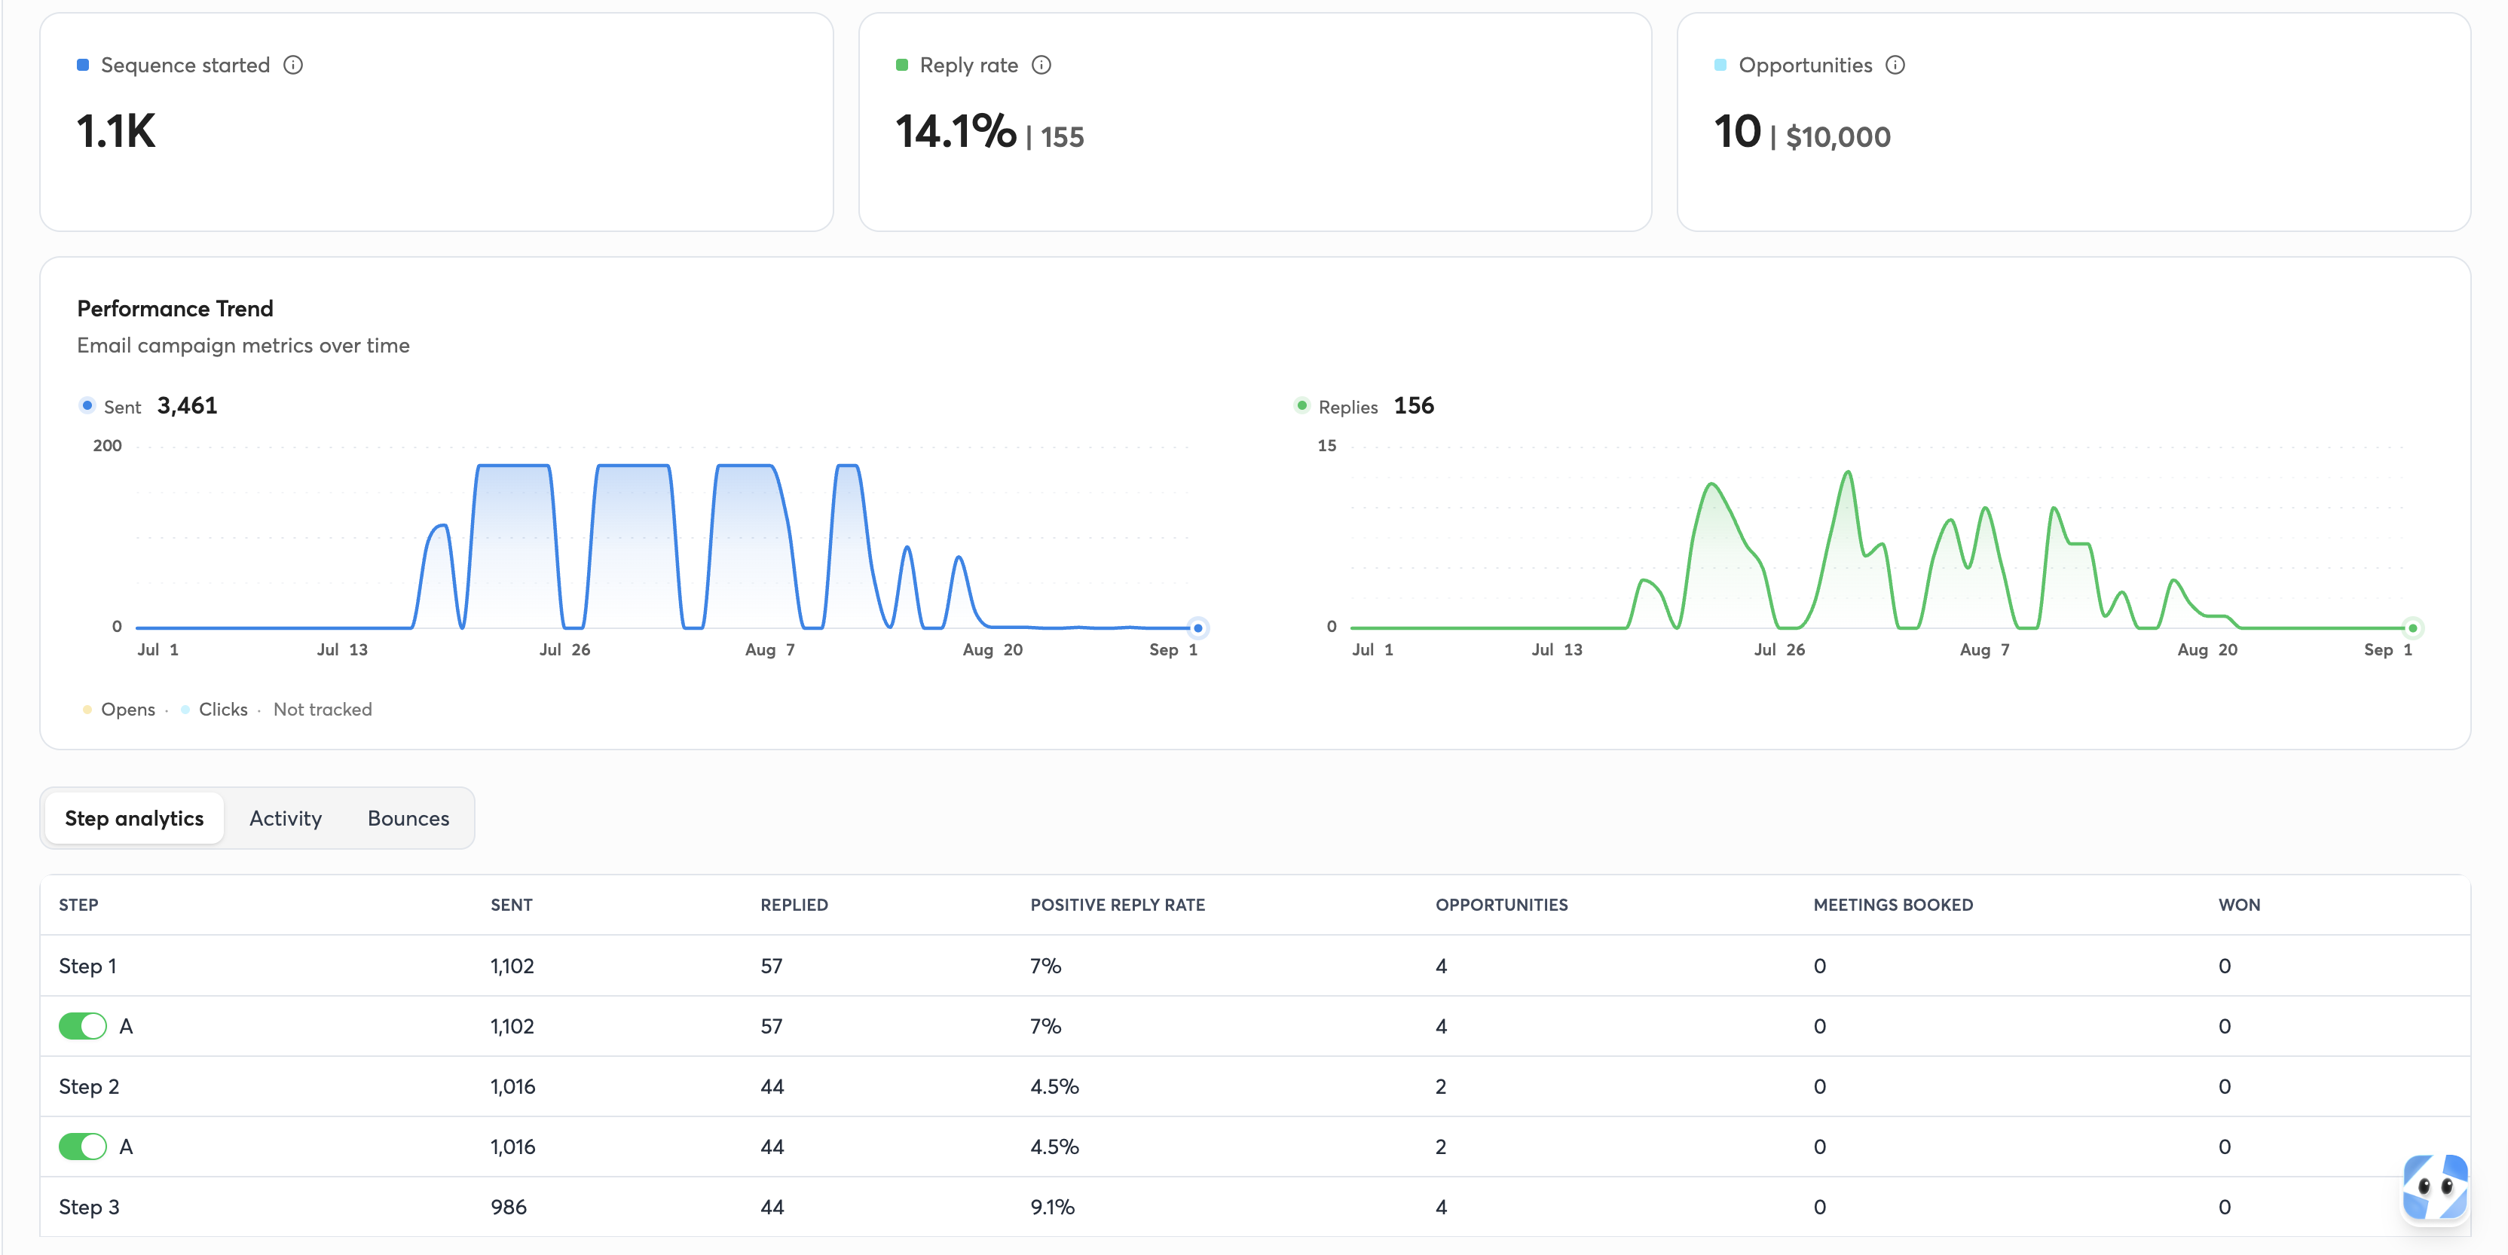Switch to the Step analytics tab

coord(134,818)
